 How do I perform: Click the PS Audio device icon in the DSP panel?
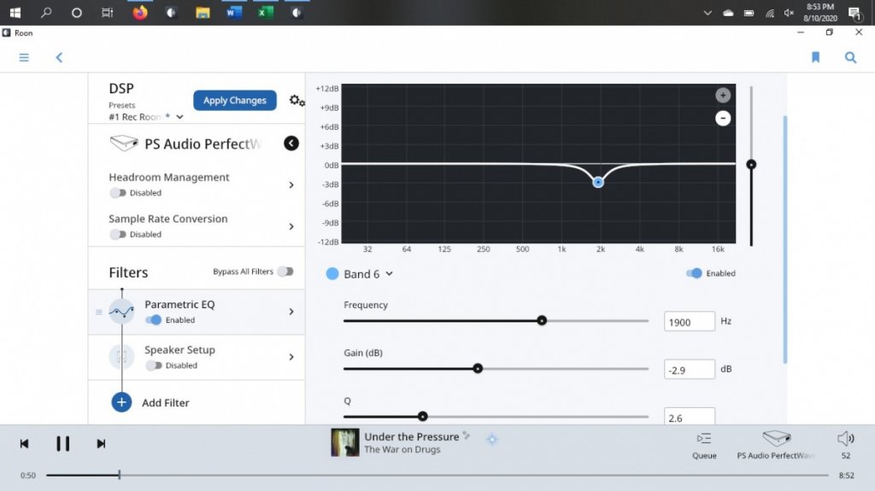(124, 143)
